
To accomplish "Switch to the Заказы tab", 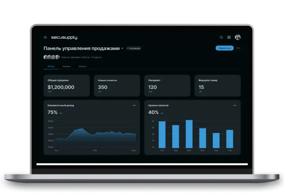I will (66, 66).
